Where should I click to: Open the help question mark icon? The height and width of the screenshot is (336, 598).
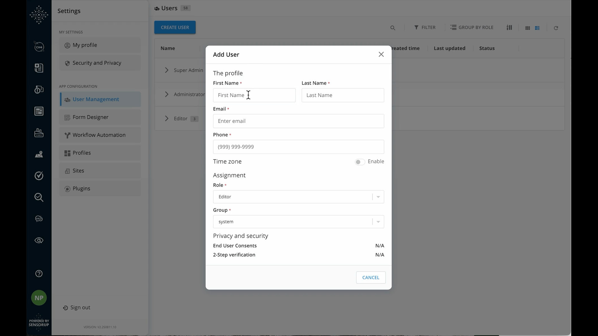point(39,273)
